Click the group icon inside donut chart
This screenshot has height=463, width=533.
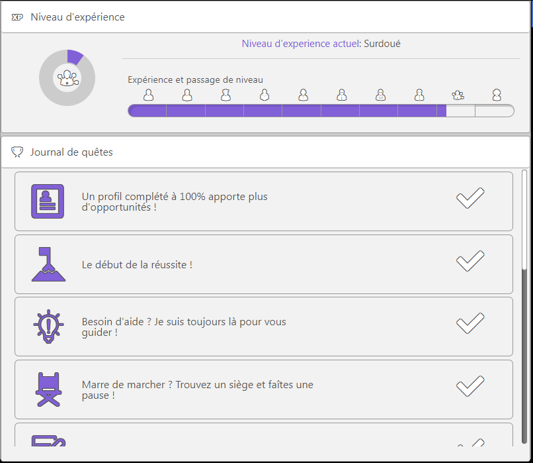click(x=67, y=78)
